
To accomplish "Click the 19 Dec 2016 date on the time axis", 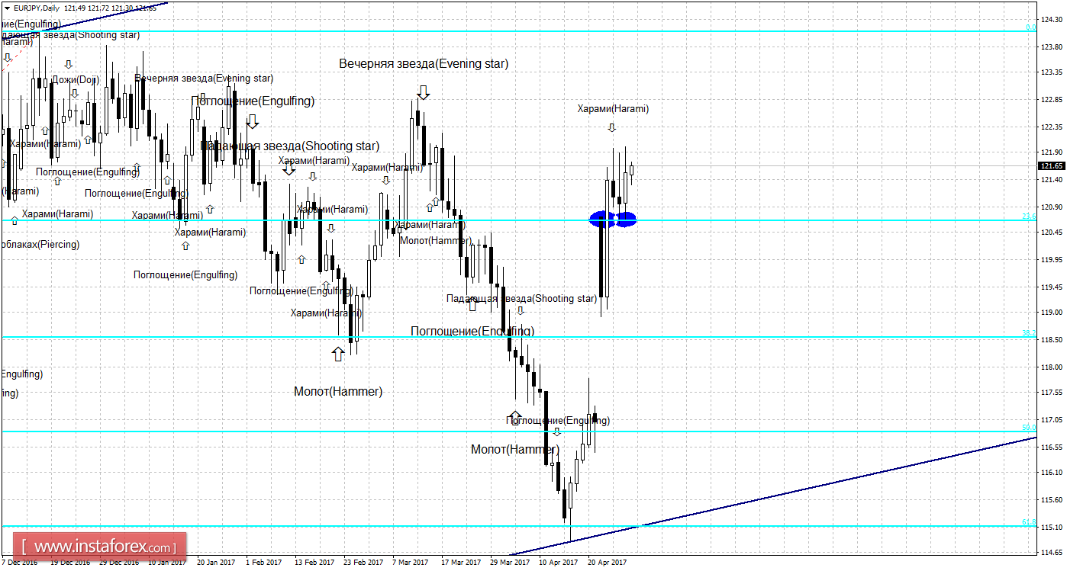I will click(69, 563).
